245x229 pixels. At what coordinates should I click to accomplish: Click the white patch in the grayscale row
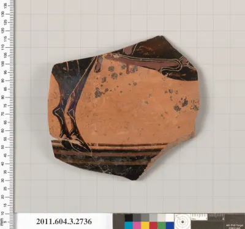[170, 217]
